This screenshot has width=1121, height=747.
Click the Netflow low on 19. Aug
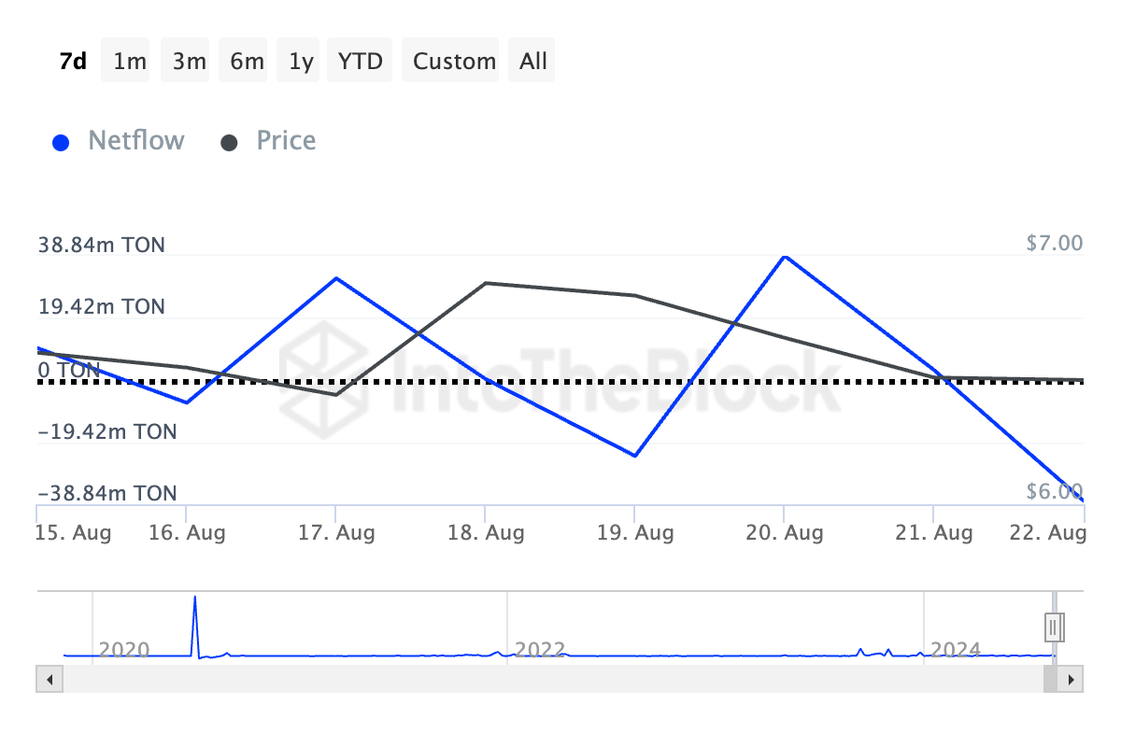pos(635,456)
